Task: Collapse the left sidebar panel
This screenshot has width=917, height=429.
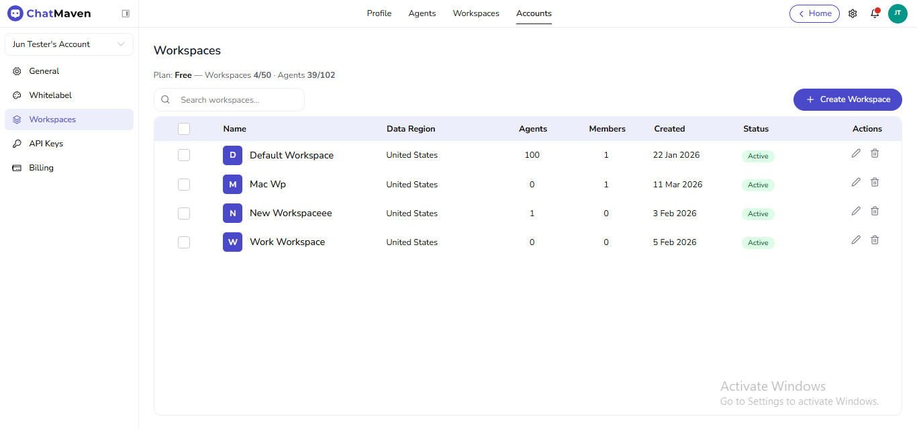Action: 126,13
